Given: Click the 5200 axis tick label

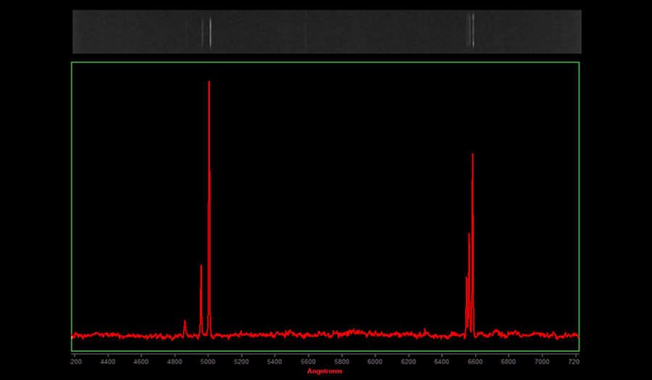Looking at the screenshot, I should coord(241,360).
